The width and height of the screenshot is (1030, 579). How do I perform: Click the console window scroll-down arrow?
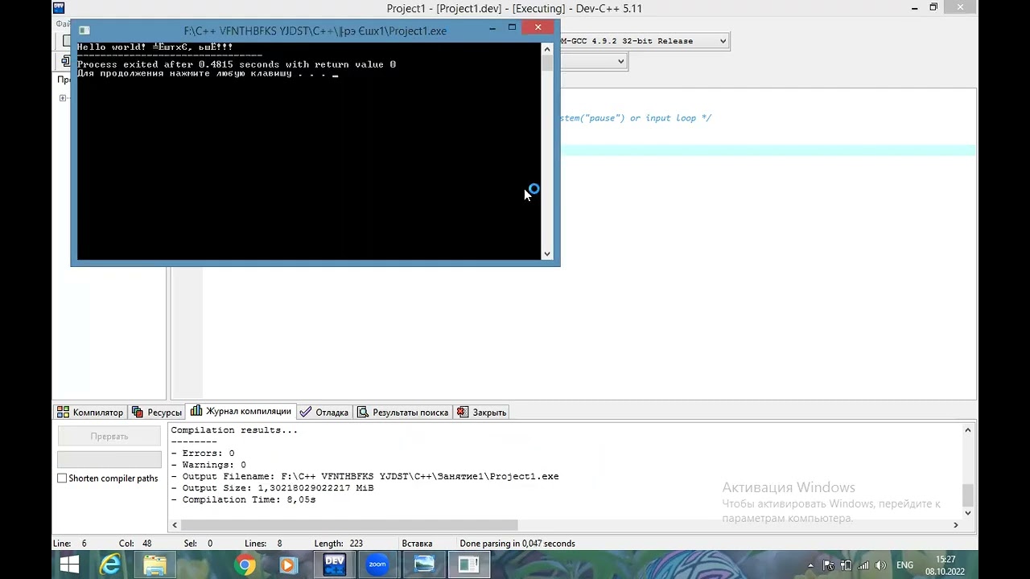547,253
